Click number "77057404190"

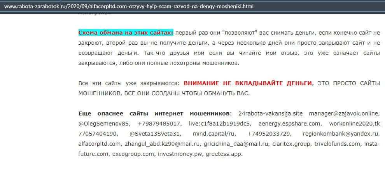point(98,134)
